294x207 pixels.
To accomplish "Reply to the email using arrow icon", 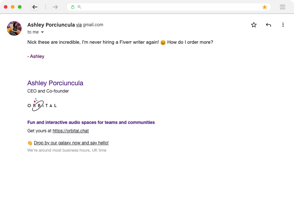I will pos(268,25).
